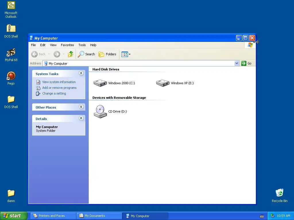Click View system information link
The width and height of the screenshot is (294, 220).
(59, 82)
